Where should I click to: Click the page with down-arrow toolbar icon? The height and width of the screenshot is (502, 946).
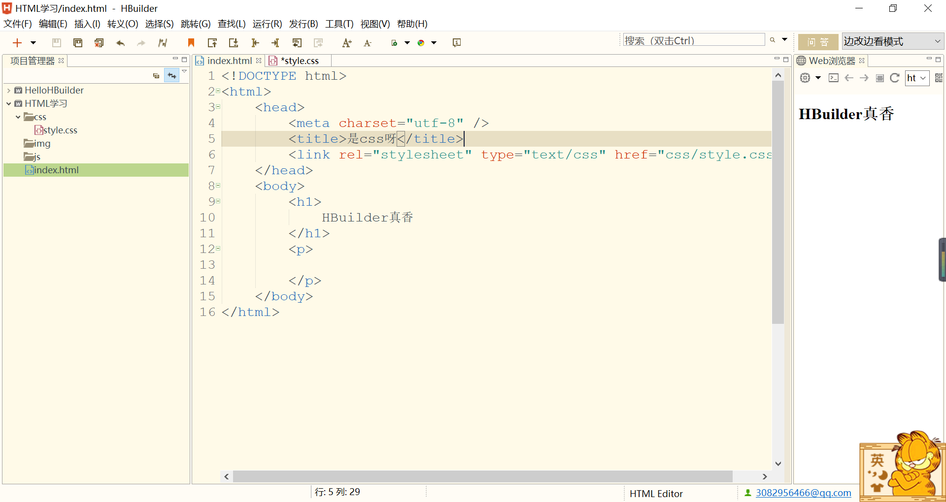tap(234, 43)
